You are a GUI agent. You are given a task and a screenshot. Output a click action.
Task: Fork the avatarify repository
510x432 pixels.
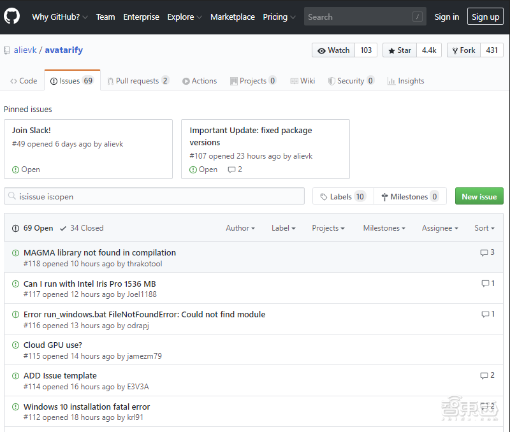pyautogui.click(x=463, y=50)
